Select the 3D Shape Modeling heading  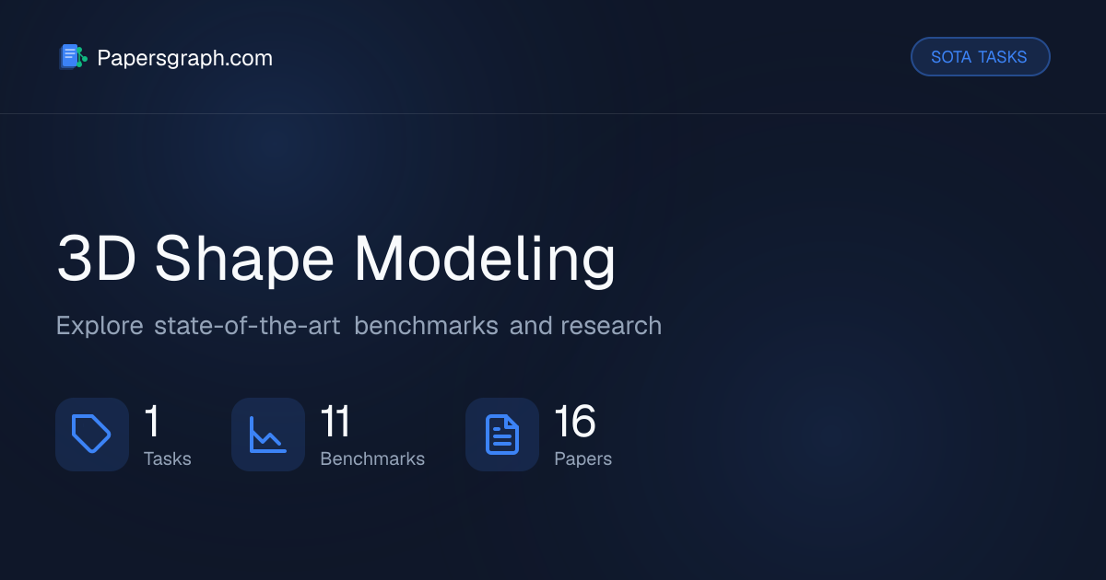[x=336, y=260]
